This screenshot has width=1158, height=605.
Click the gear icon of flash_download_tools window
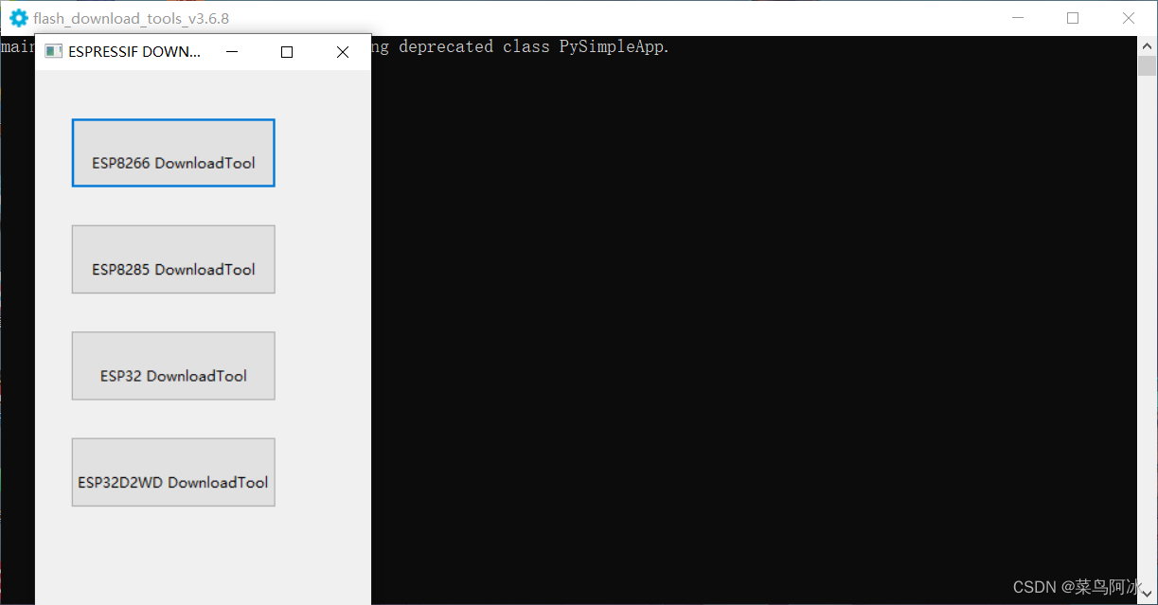(x=18, y=18)
